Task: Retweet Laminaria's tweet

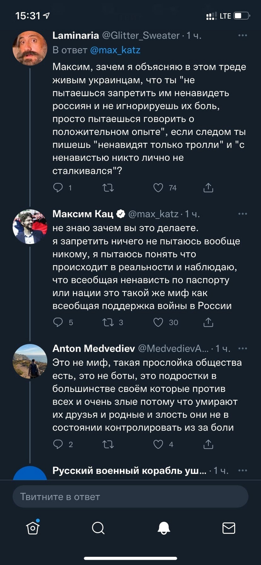Action: (x=108, y=188)
